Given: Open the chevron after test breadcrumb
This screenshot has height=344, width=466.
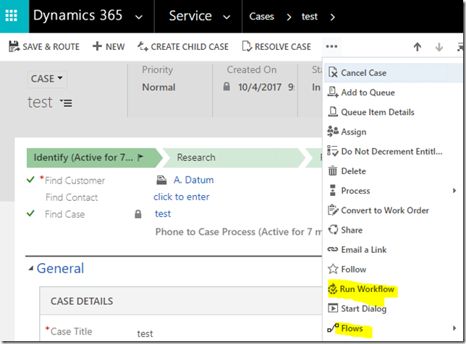Looking at the screenshot, I should [x=333, y=17].
